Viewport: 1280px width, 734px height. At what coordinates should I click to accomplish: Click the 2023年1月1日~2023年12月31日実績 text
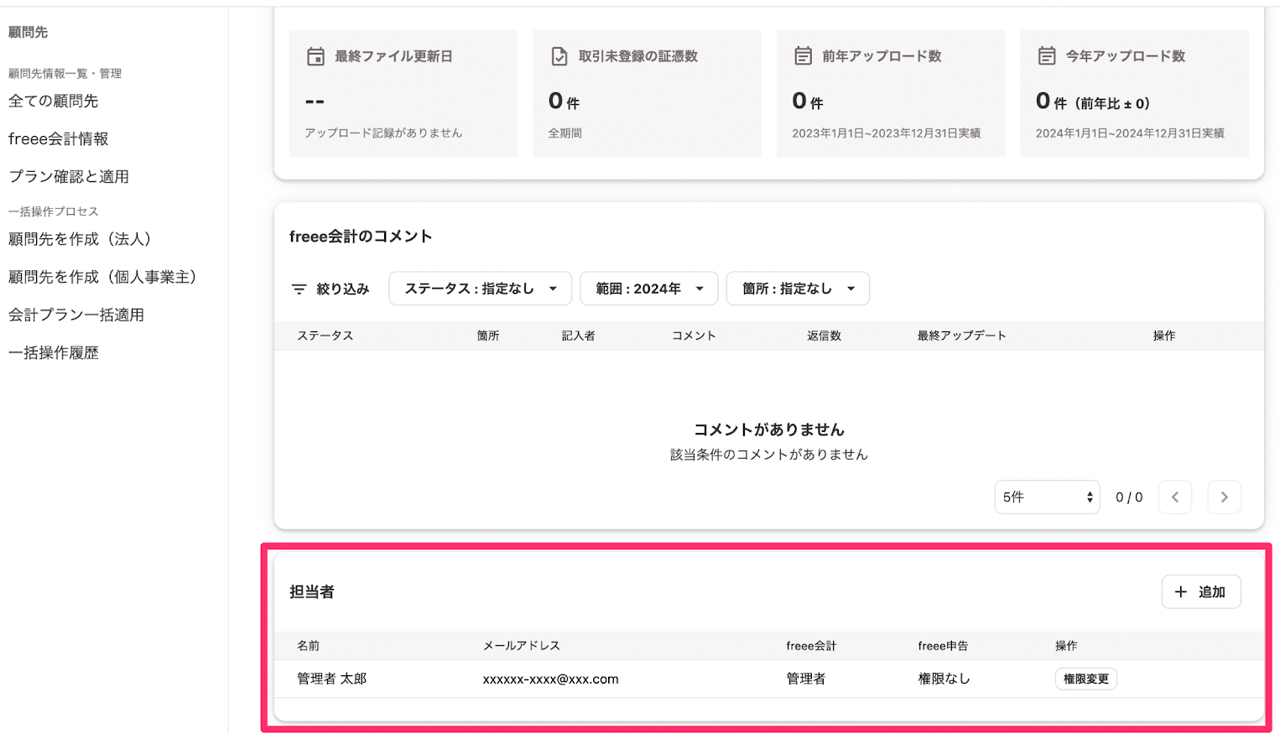(x=887, y=133)
